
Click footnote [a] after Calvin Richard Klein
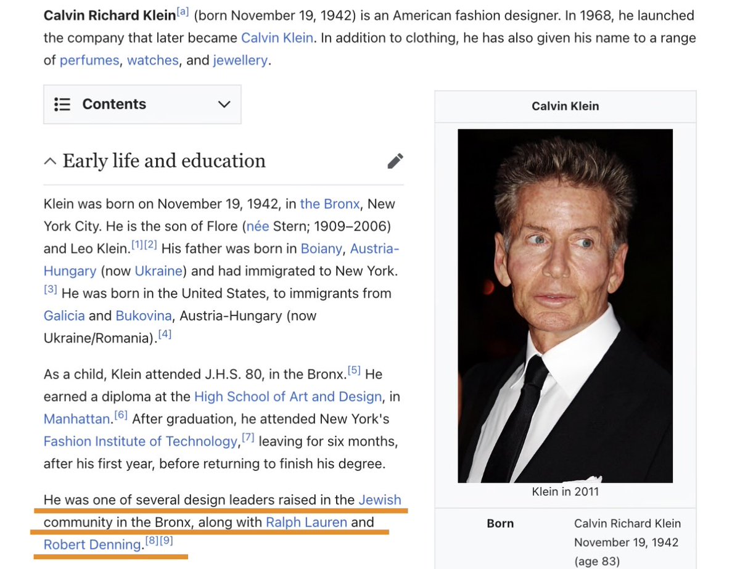tap(183, 12)
